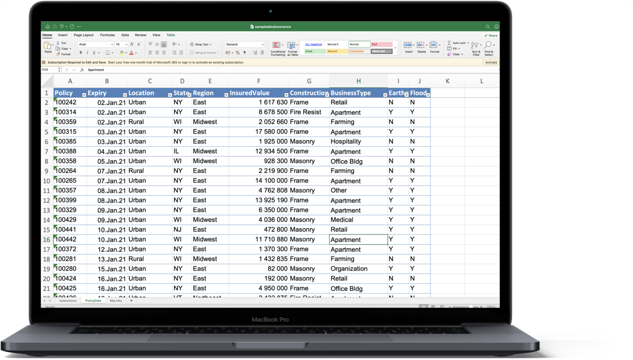Viewport: 633px width, 360px height.
Task: Toggle centre horizontal alignment
Action: pyautogui.click(x=157, y=53)
